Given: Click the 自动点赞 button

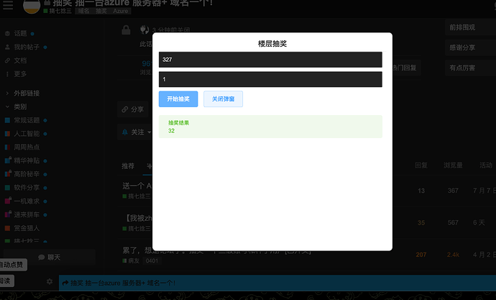Looking at the screenshot, I should 12,265.
